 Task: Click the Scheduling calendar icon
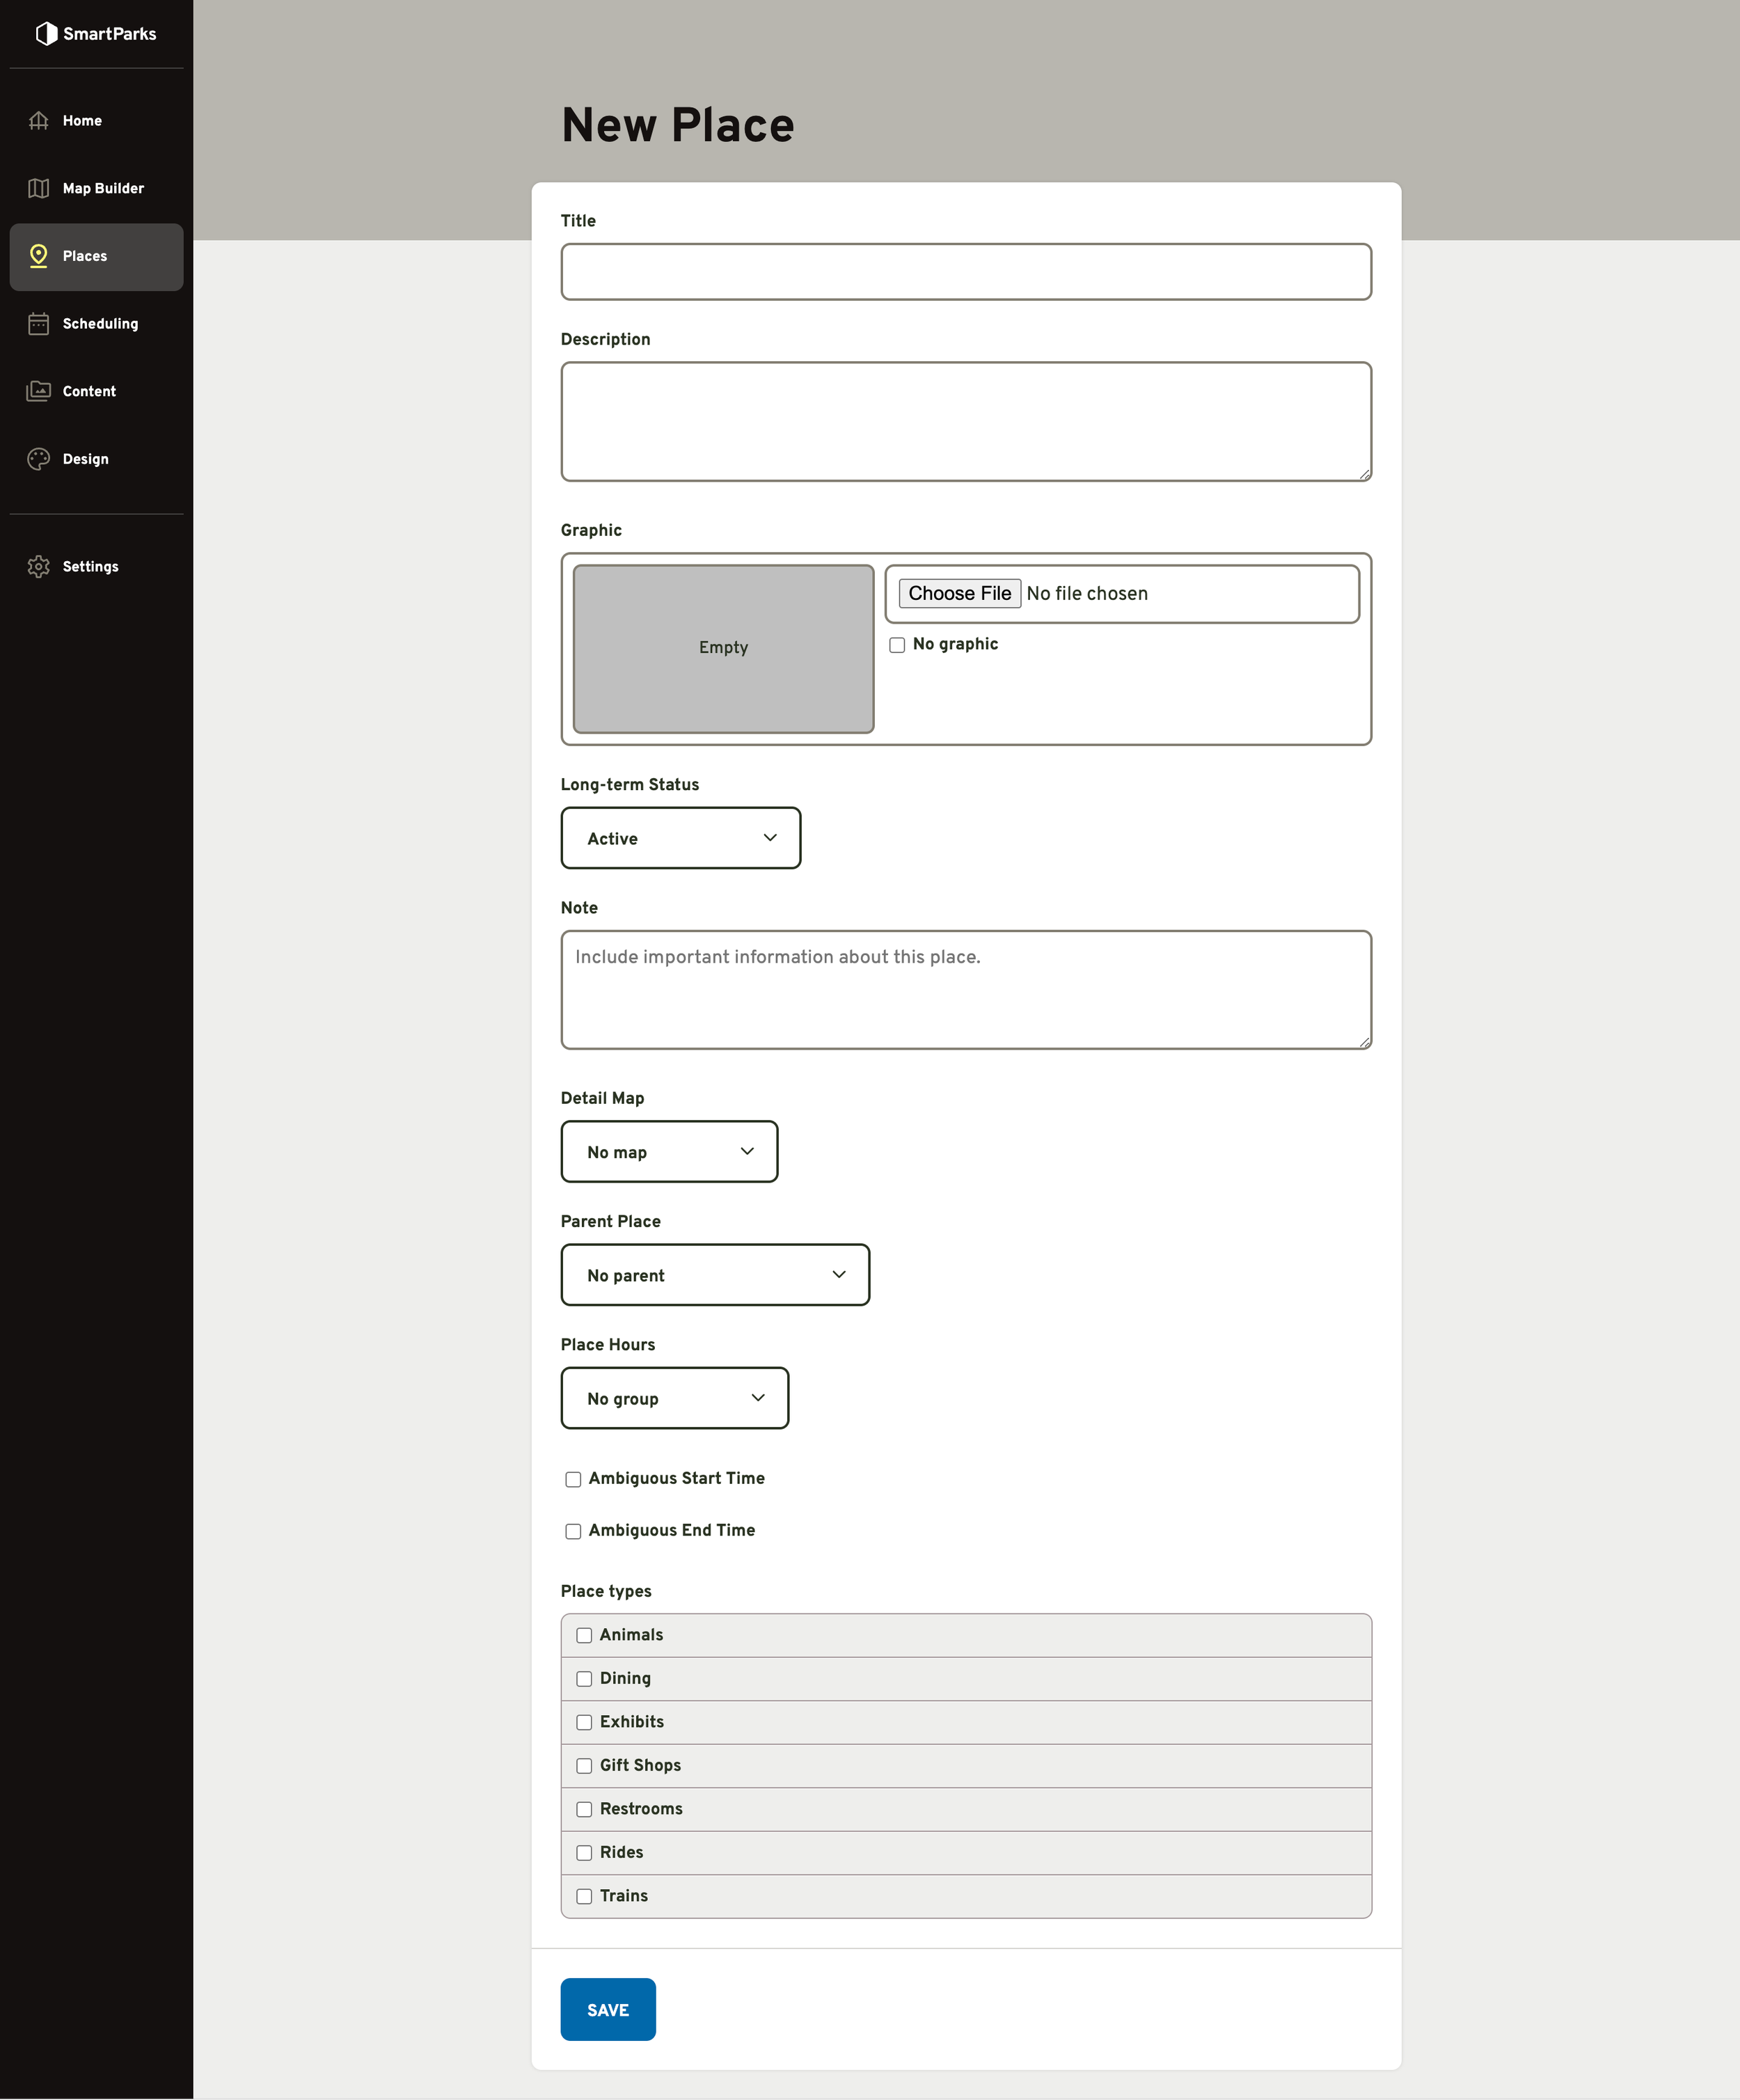(39, 324)
